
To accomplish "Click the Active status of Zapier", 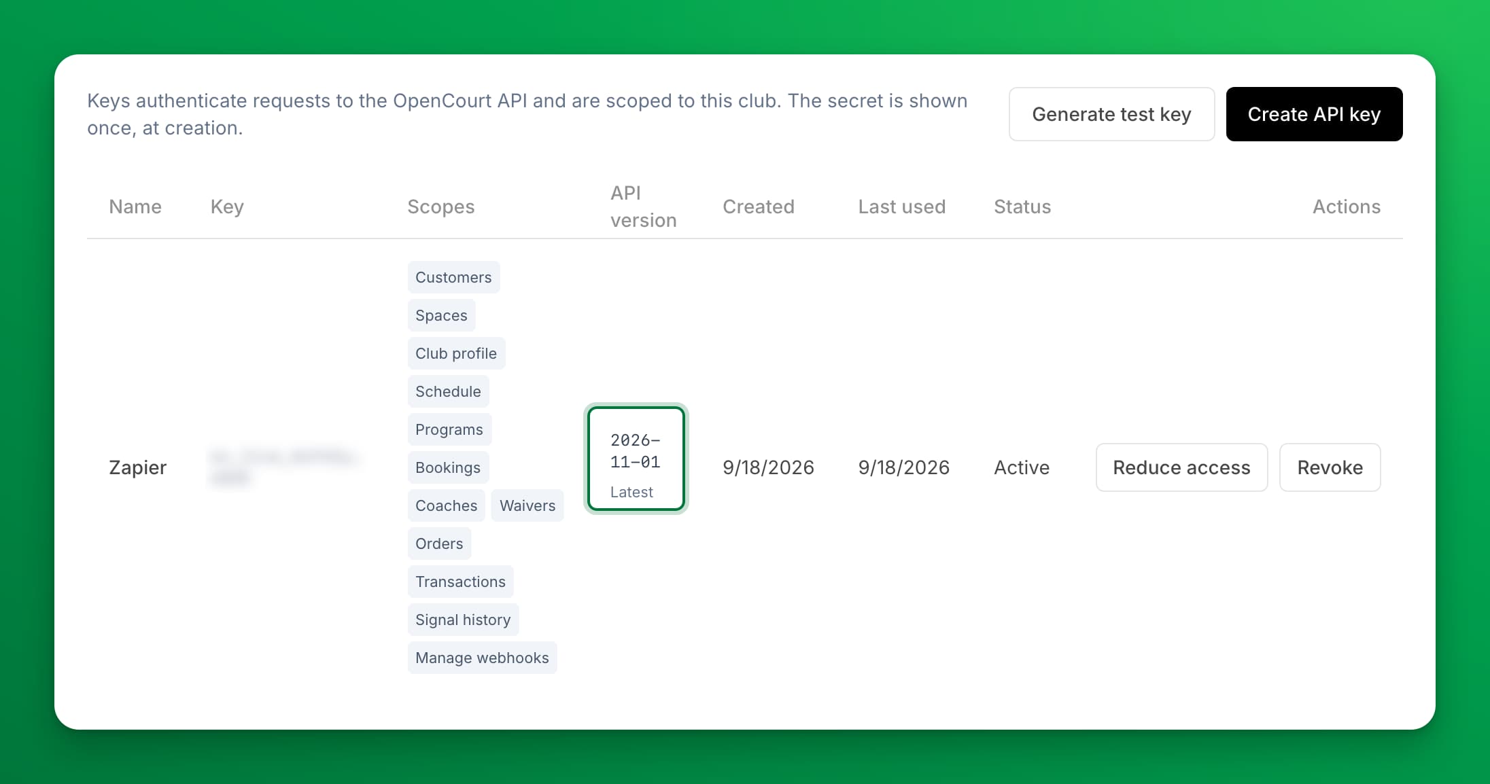I will click(1022, 467).
